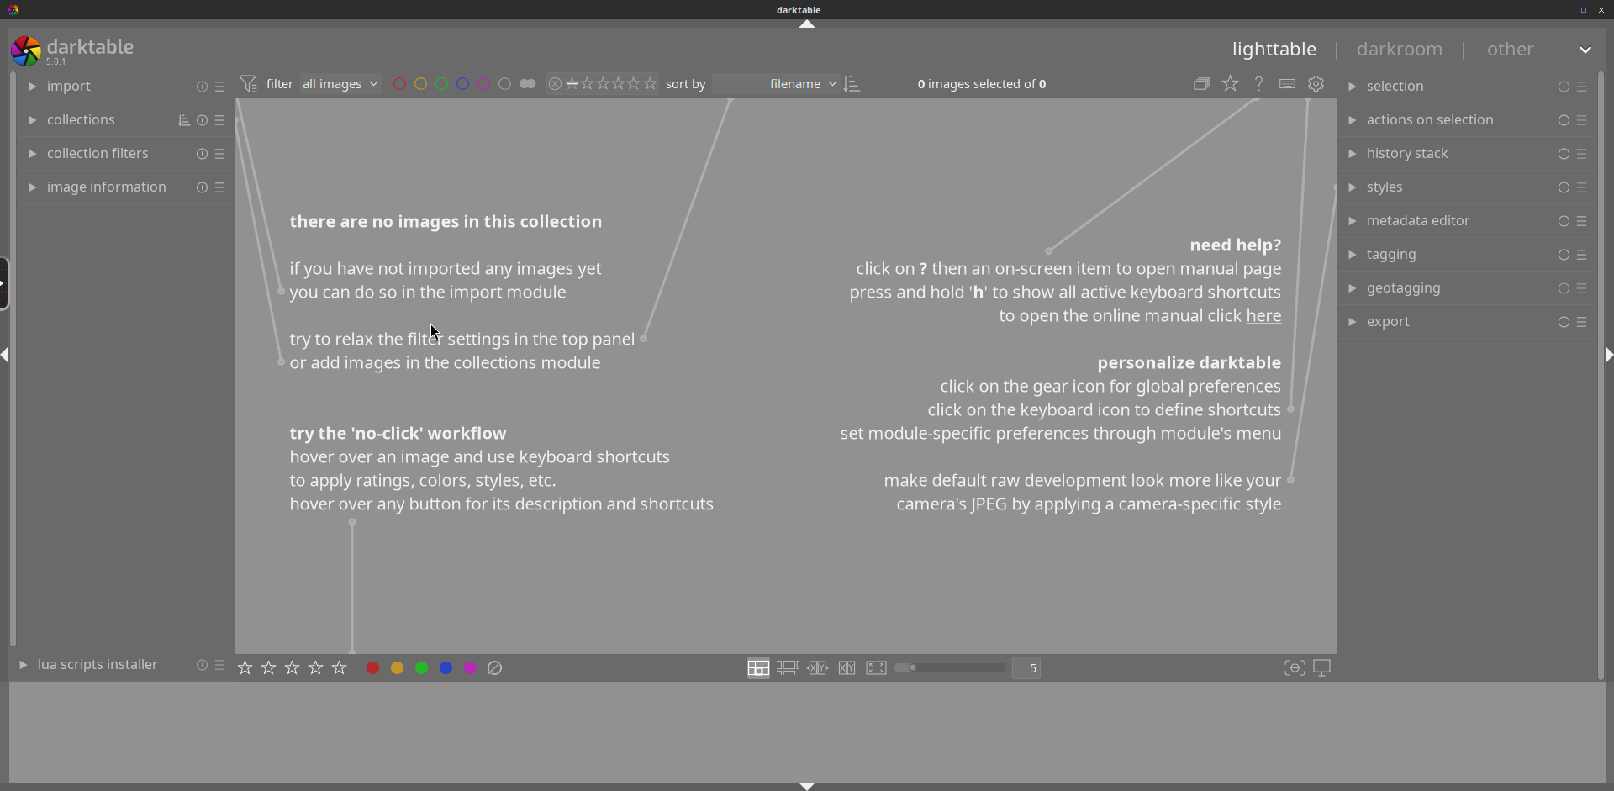Open the other views tab
The image size is (1614, 791).
click(x=1511, y=50)
